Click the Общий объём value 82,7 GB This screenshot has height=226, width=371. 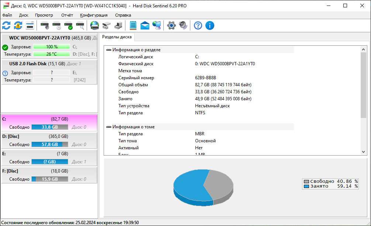tap(223, 85)
